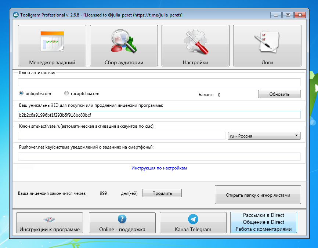
Task: Click the sms-activate.ru key input field
Action: pyautogui.click(x=121, y=135)
